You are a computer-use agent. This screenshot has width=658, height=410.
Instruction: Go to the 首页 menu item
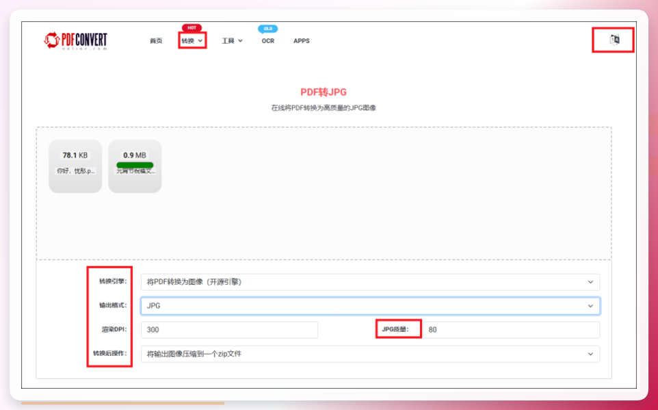point(156,41)
